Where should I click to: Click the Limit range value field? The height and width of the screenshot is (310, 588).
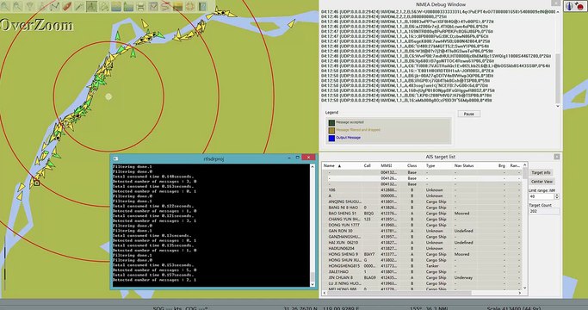(x=542, y=196)
